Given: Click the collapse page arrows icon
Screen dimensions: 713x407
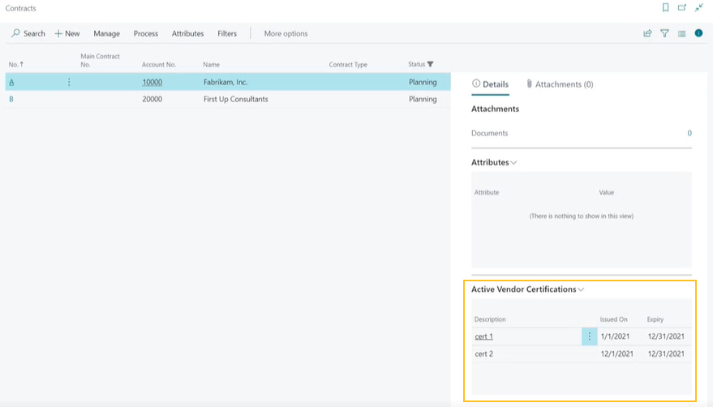Looking at the screenshot, I should click(x=698, y=8).
